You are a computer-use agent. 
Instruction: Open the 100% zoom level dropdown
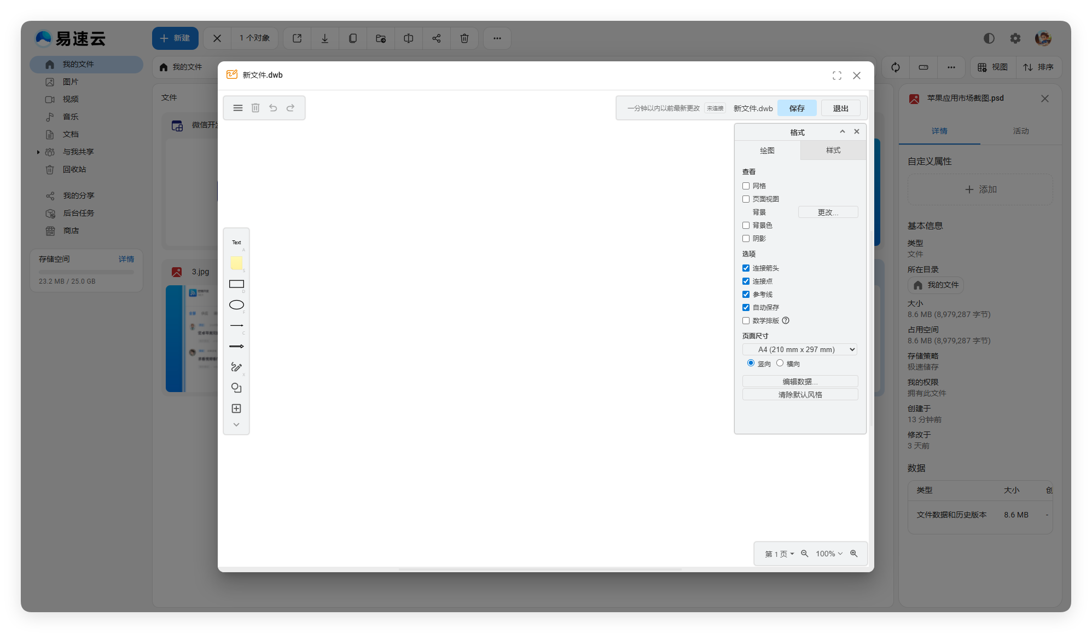[x=829, y=554]
